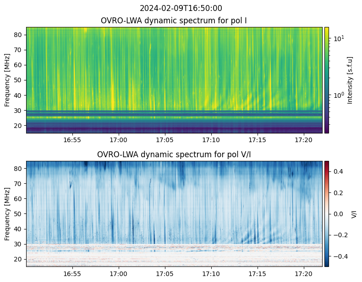Click the 2024-02-09T16:50:00 figure title
362x282 pixels.
click(181, 8)
